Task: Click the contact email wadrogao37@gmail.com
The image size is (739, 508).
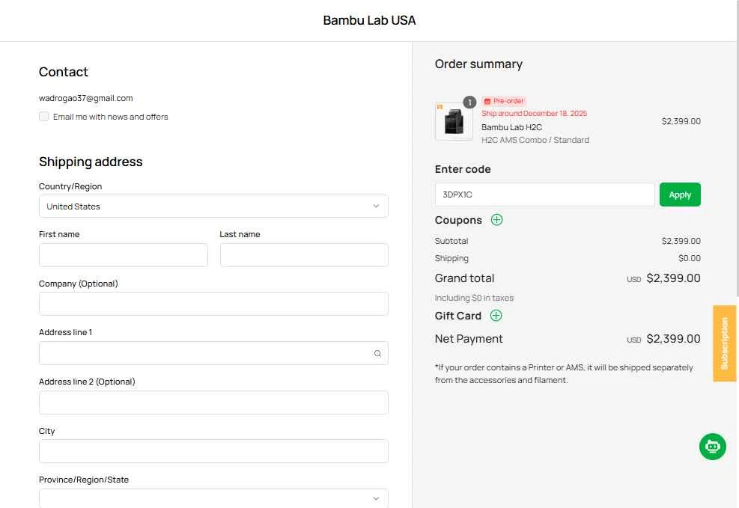Action: [x=86, y=98]
